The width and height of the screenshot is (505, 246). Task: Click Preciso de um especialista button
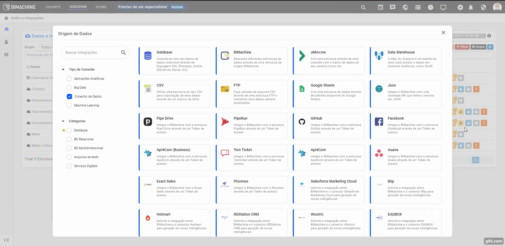tap(151, 7)
